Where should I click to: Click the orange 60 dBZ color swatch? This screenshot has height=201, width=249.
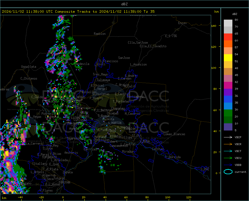pos(228,44)
